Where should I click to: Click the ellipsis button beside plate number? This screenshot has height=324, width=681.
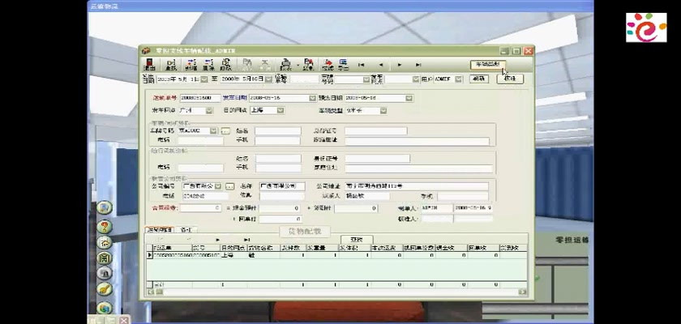point(225,130)
